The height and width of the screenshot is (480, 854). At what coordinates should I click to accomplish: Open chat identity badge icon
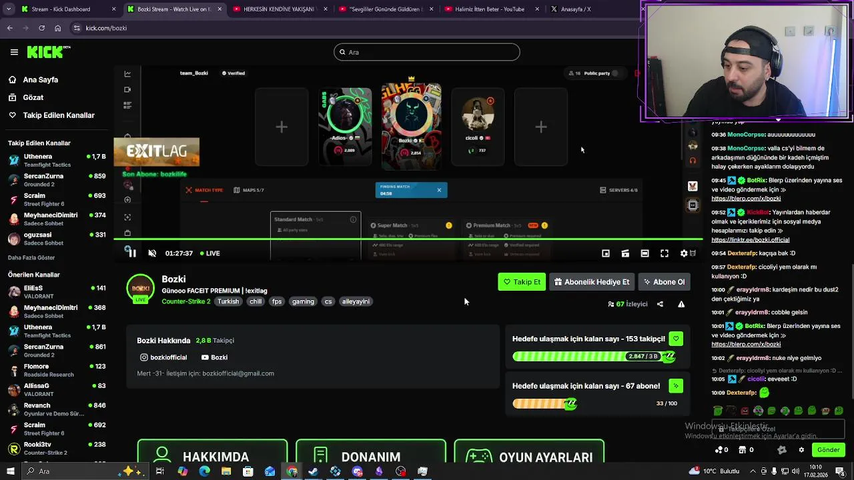pyautogui.click(x=782, y=450)
